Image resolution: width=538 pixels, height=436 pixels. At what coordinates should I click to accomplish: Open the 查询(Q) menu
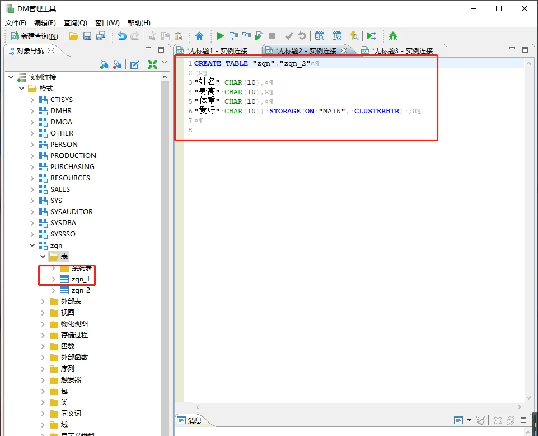point(75,23)
